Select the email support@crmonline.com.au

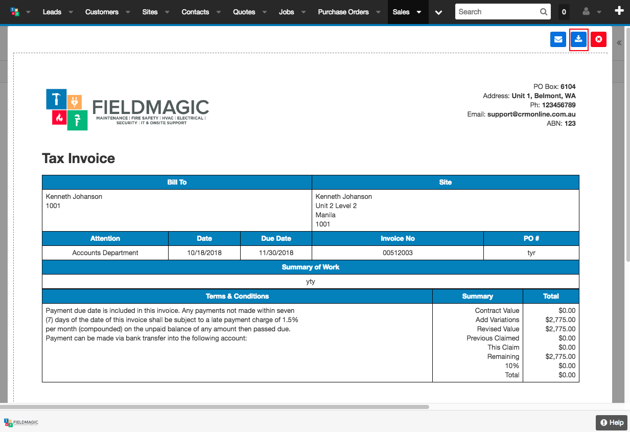[531, 115]
